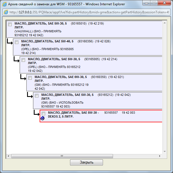This screenshot has height=173, width=173.
Task: Click the vertical scrollbar down arrow
Action: (165, 152)
